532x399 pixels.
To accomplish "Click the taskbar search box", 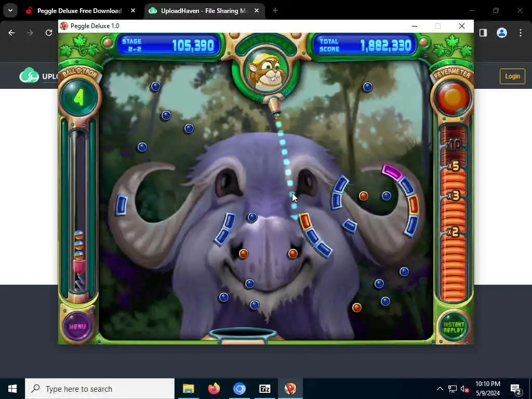I will tap(100, 389).
